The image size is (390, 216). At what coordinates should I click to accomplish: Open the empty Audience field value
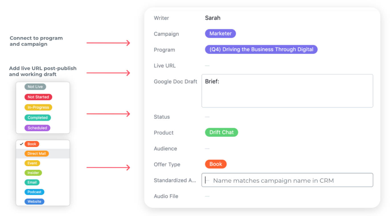coord(207,148)
